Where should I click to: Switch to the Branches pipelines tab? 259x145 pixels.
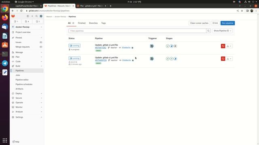pyautogui.click(x=93, y=23)
